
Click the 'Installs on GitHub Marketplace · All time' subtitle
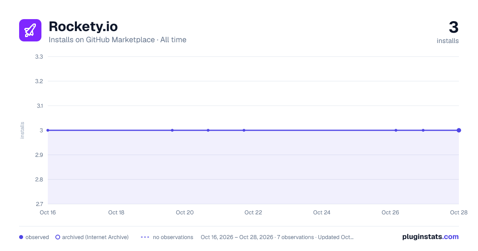click(x=118, y=40)
